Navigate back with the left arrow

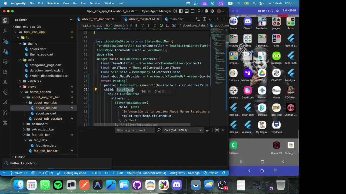point(211,19)
